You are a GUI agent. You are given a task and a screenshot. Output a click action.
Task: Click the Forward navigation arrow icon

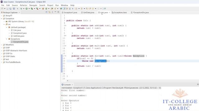(x=98, y=9)
